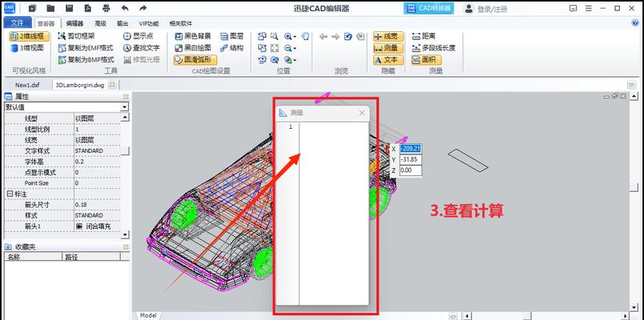
Task: Choose the zoom window selection magnifier
Action: tap(275, 36)
